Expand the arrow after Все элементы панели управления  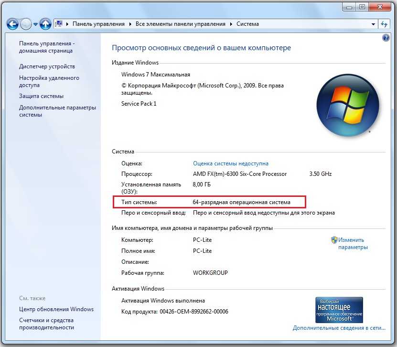click(231, 24)
